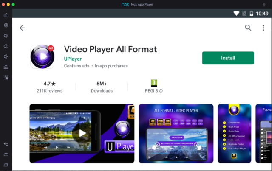The width and height of the screenshot is (272, 171).
Task: Click Nox volume up icon
Action: pos(6,36)
